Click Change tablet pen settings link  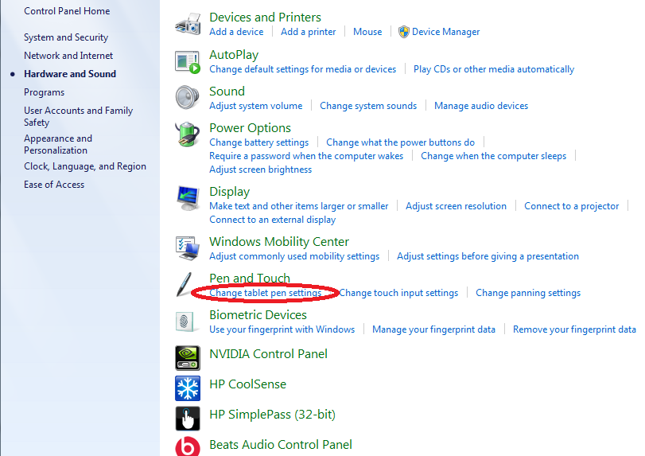coord(266,293)
